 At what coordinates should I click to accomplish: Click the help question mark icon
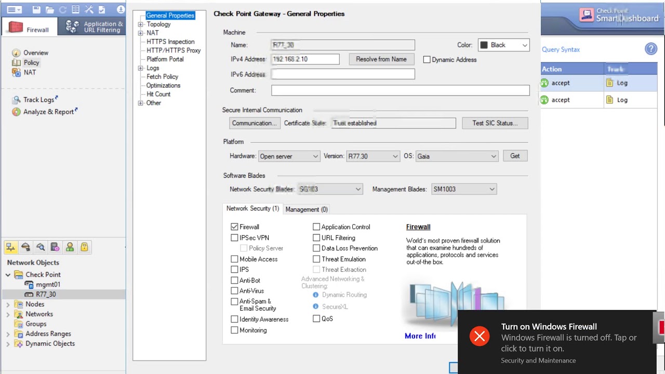(x=651, y=49)
